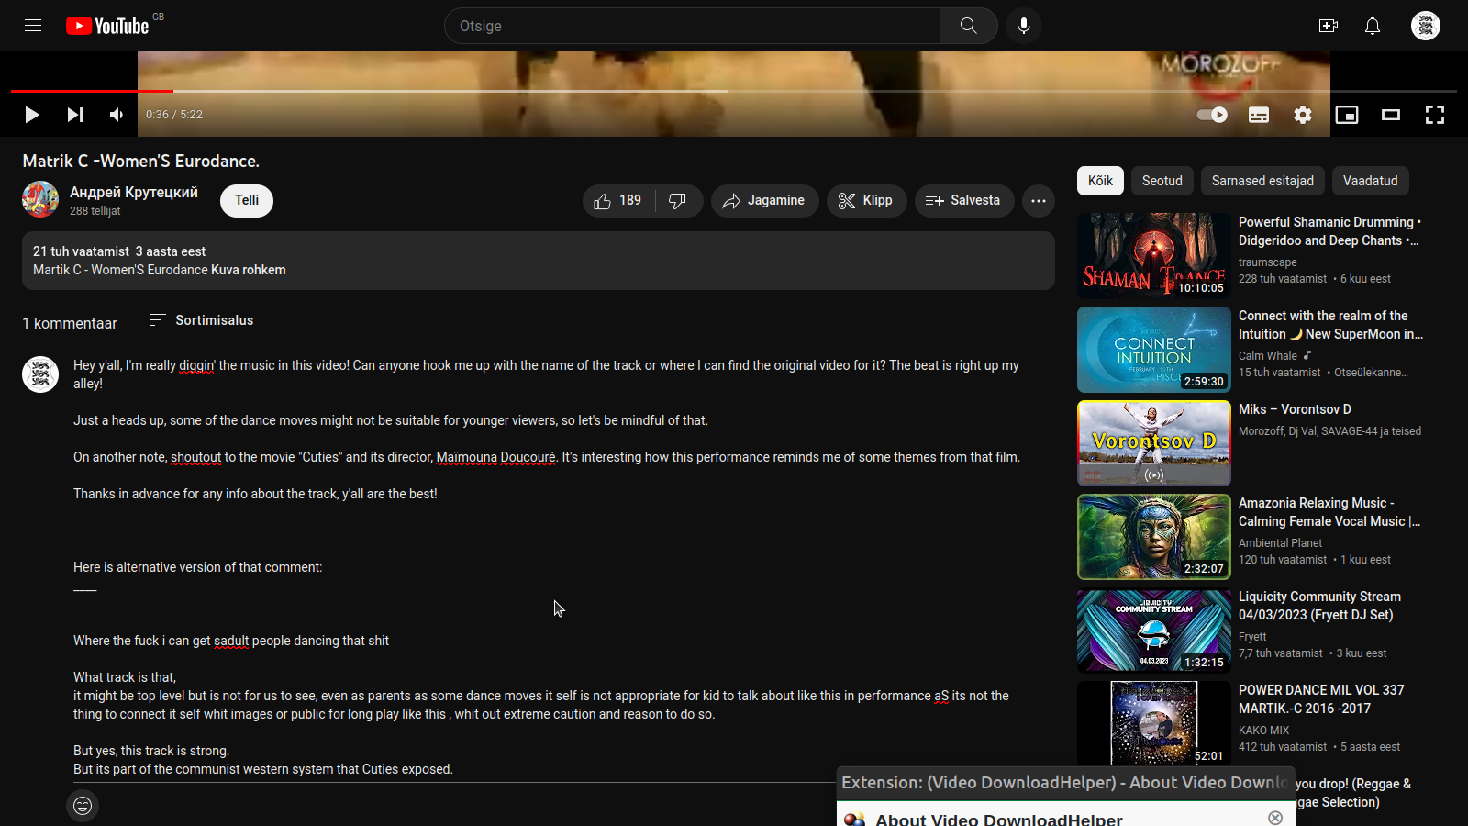Play the video
1468x826 pixels.
tap(32, 115)
